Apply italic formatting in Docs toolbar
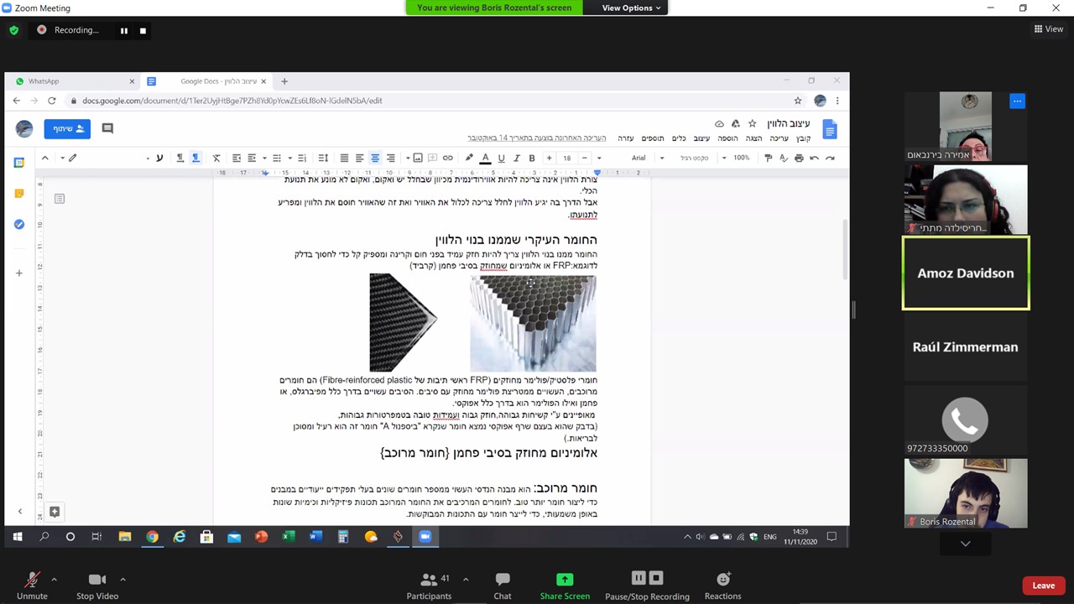Image resolution: width=1074 pixels, height=604 pixels. [517, 158]
